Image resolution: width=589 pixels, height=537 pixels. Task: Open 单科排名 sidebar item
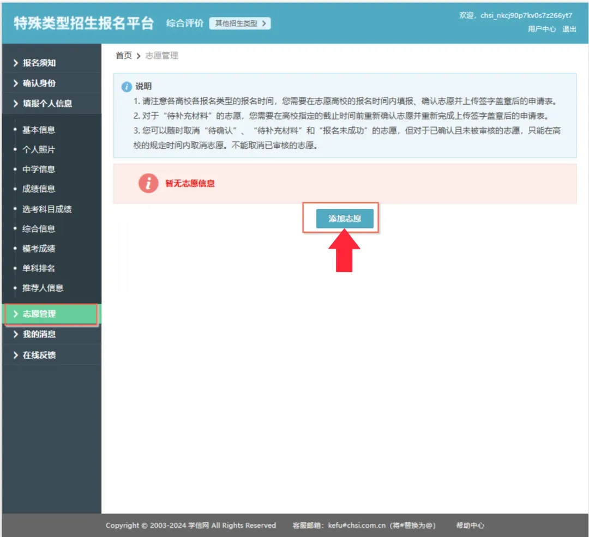pos(39,268)
